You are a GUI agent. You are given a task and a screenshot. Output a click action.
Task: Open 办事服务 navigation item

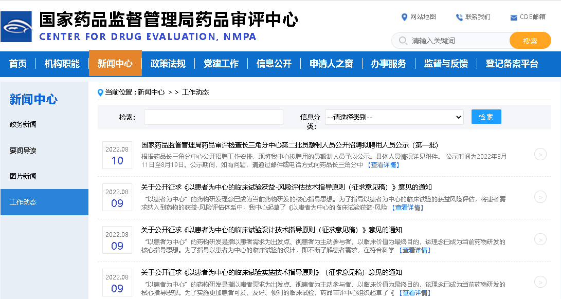389,64
